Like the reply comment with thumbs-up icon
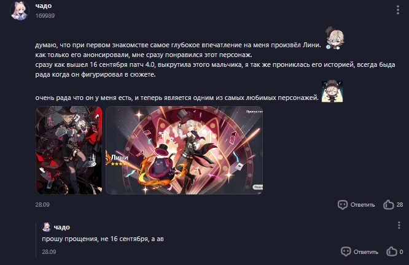The width and height of the screenshot is (409, 265). coord(392,252)
